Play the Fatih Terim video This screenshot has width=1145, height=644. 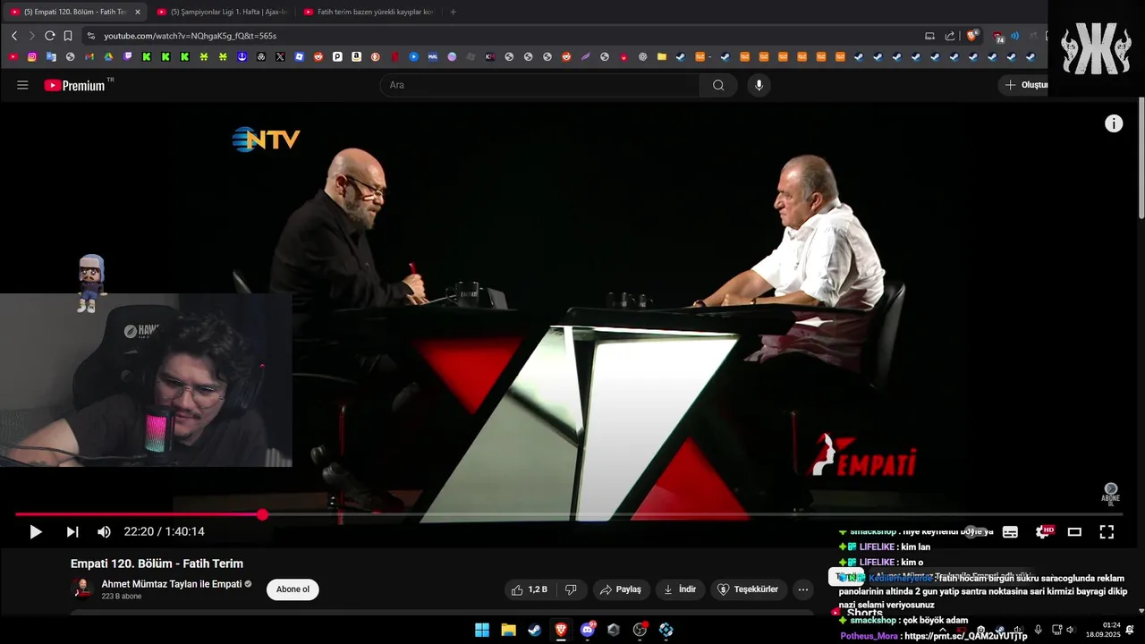pos(35,532)
